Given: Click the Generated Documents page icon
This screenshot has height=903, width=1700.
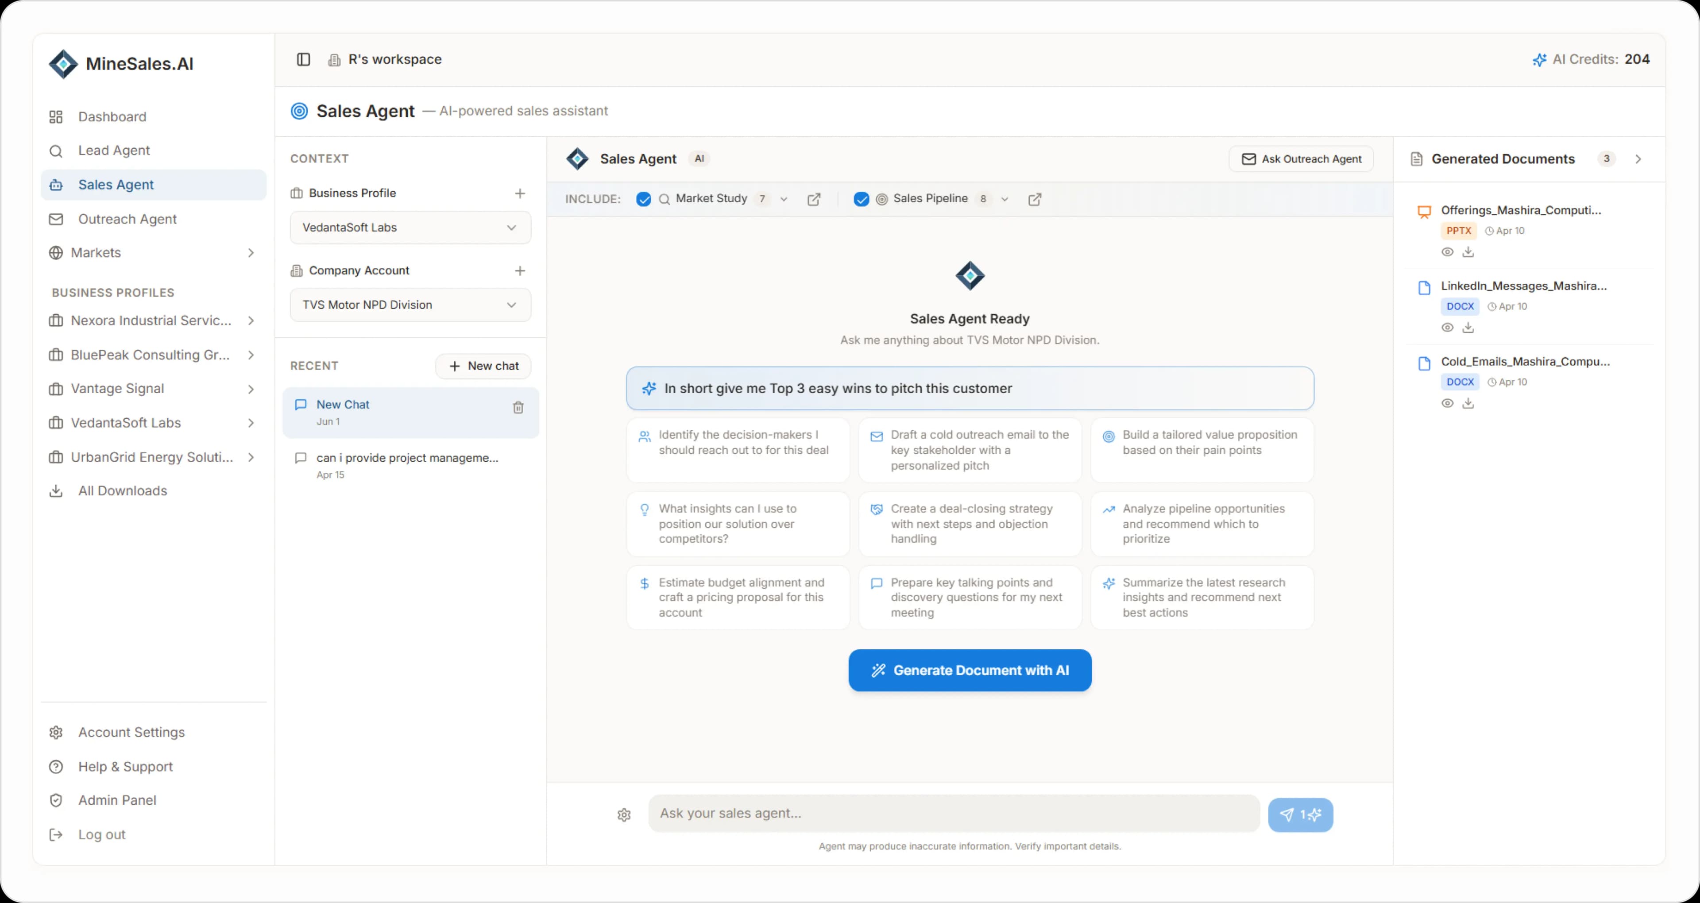Looking at the screenshot, I should [1416, 159].
